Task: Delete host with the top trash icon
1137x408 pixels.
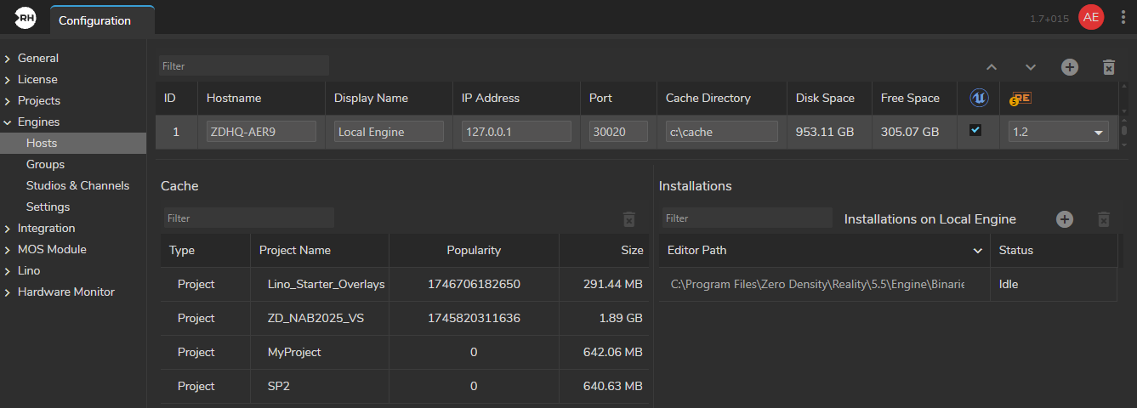Action: (1108, 66)
